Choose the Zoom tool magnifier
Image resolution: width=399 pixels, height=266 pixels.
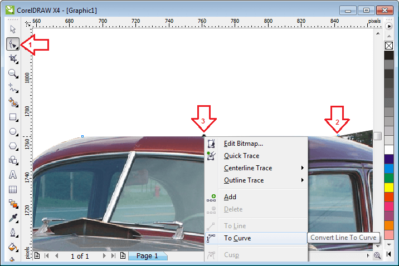point(13,73)
